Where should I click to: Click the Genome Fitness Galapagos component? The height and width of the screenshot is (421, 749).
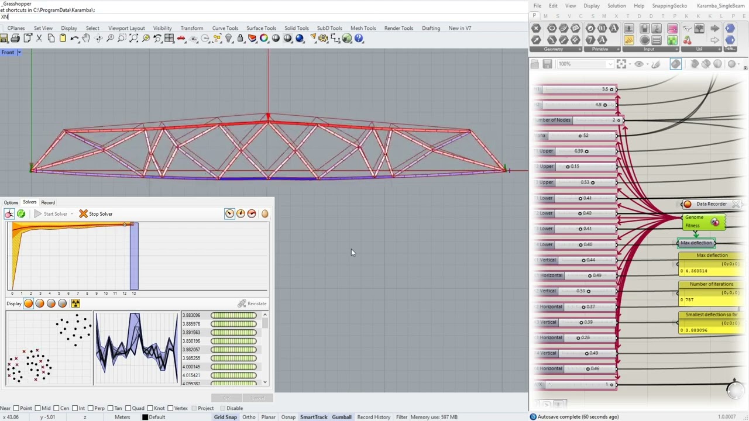pos(703,222)
